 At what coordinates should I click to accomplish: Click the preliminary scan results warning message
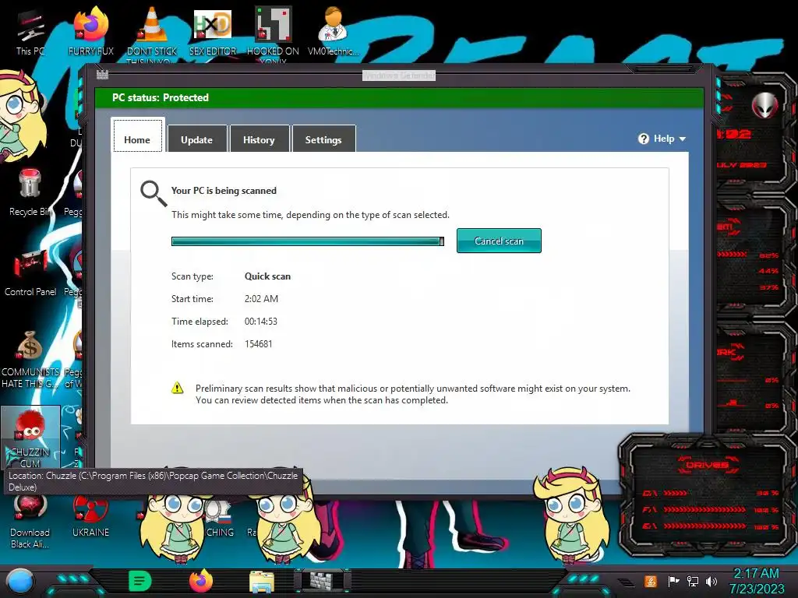click(413, 394)
